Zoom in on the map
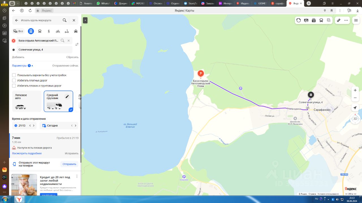This screenshot has width=362, height=203. [x=355, y=91]
